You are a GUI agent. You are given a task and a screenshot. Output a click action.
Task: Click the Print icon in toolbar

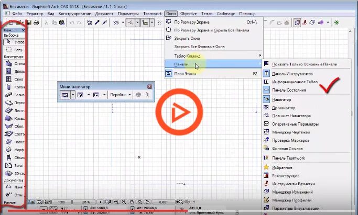click(36, 22)
